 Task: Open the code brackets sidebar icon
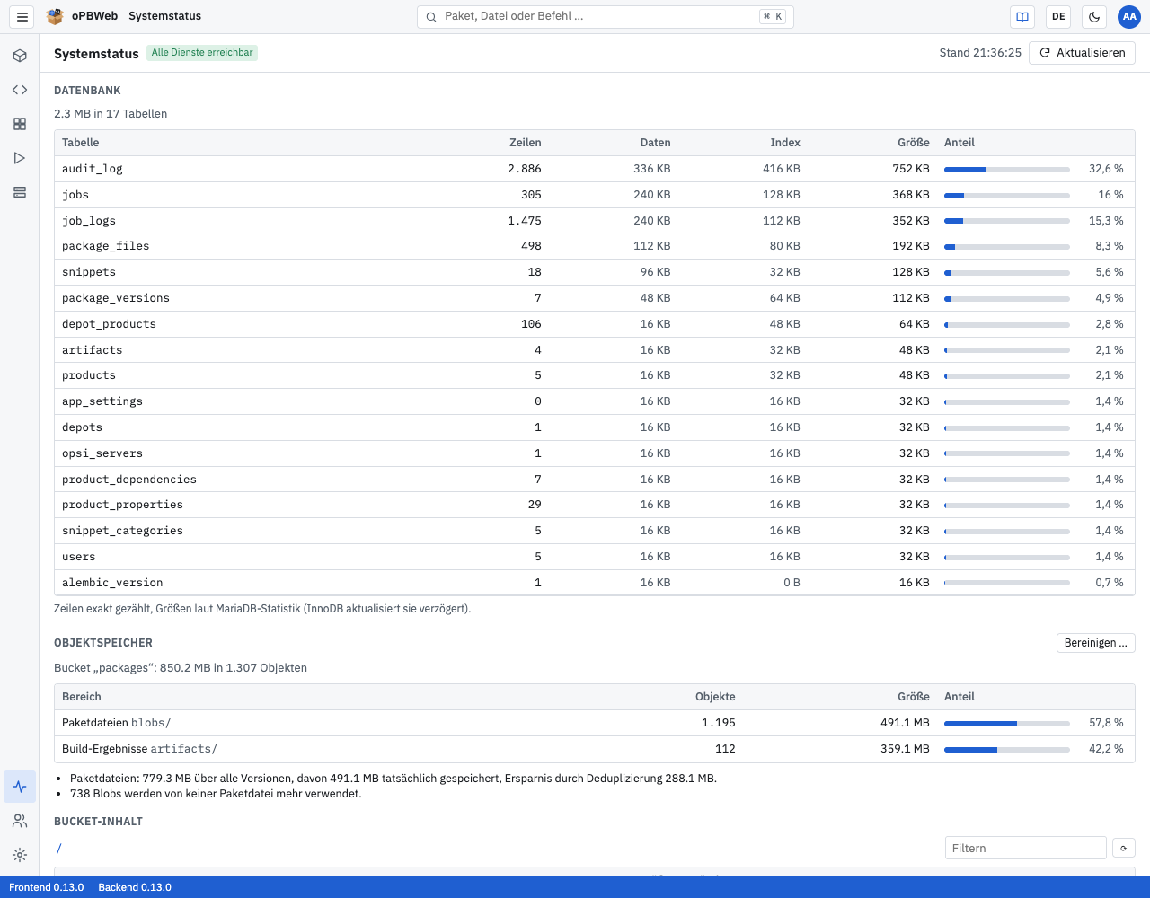20,90
